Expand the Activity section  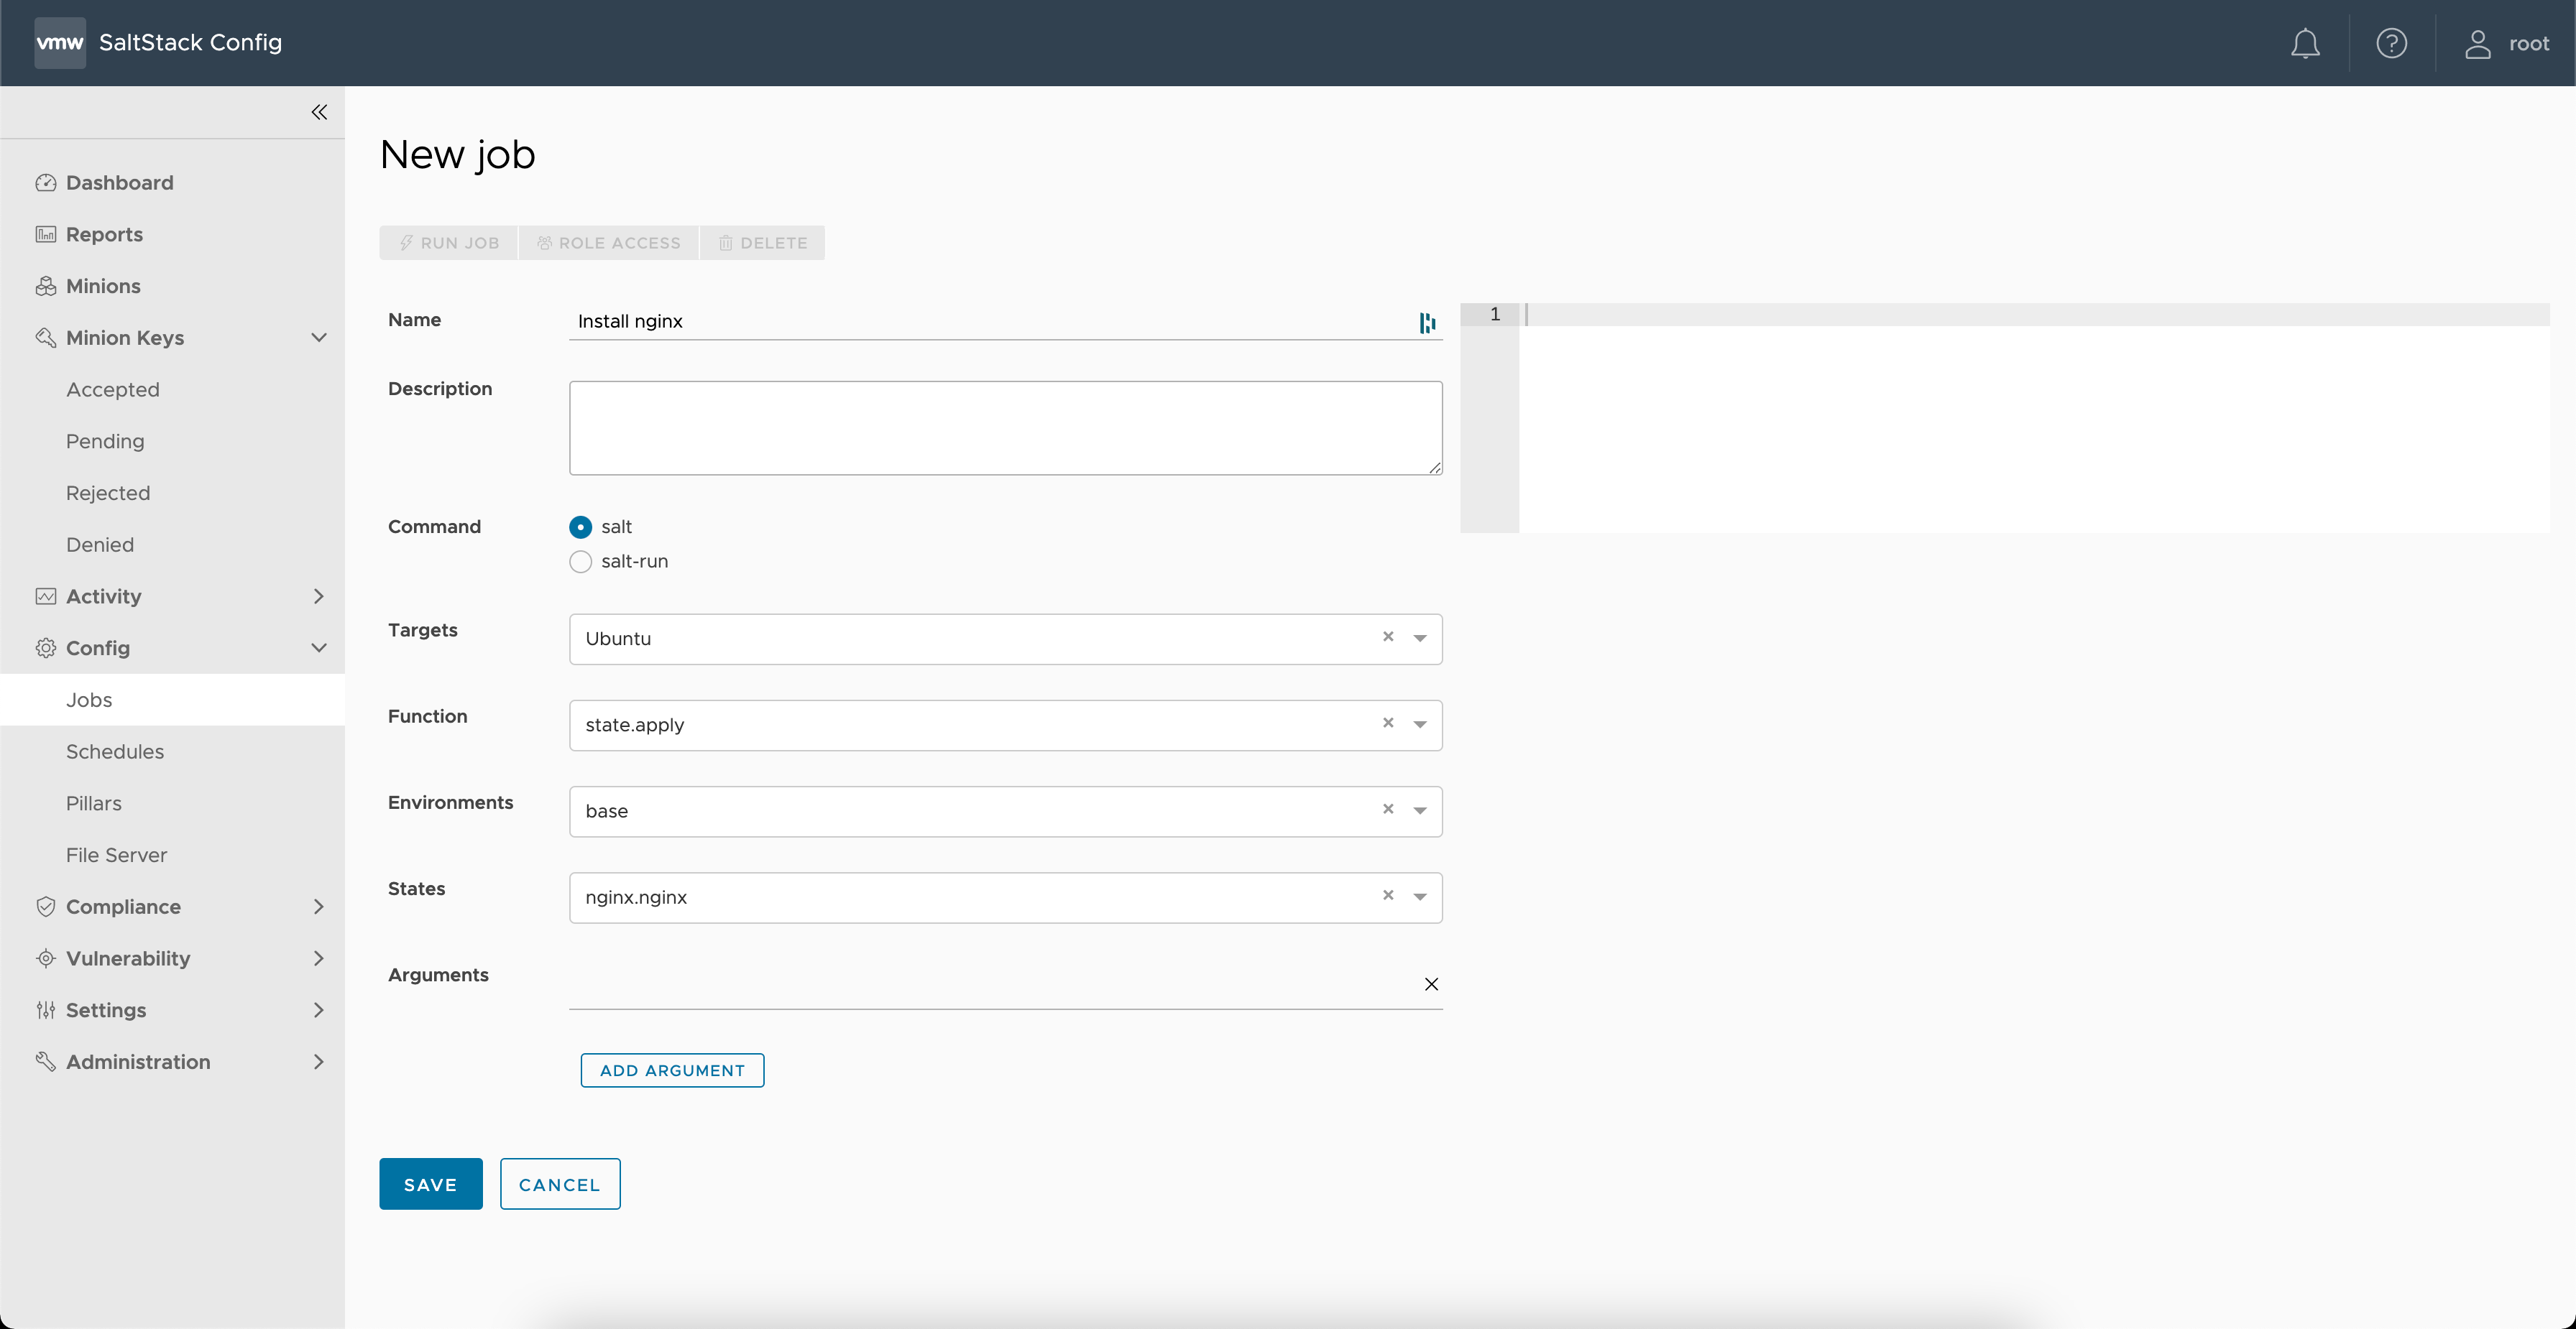click(318, 596)
